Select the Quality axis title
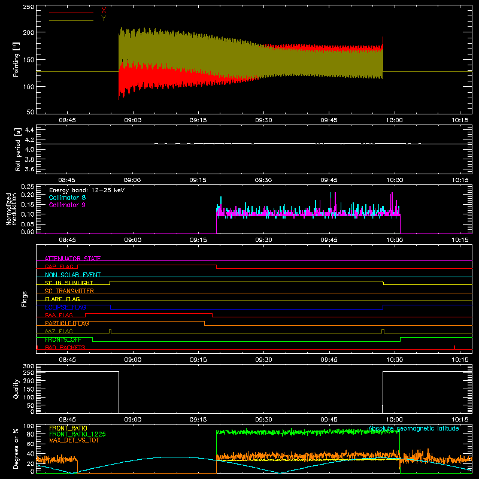The height and width of the screenshot is (479, 479). (16, 389)
